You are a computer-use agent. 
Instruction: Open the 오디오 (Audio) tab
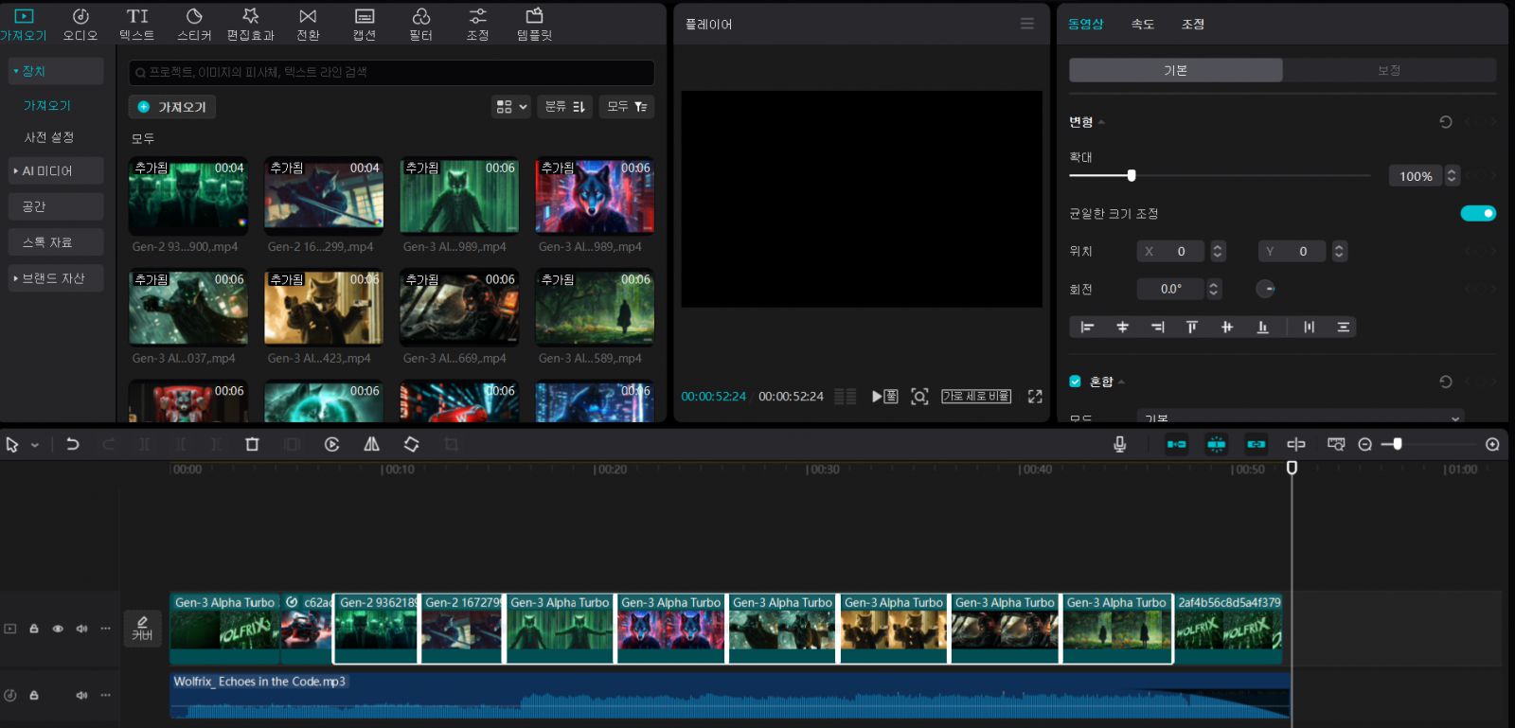80,25
